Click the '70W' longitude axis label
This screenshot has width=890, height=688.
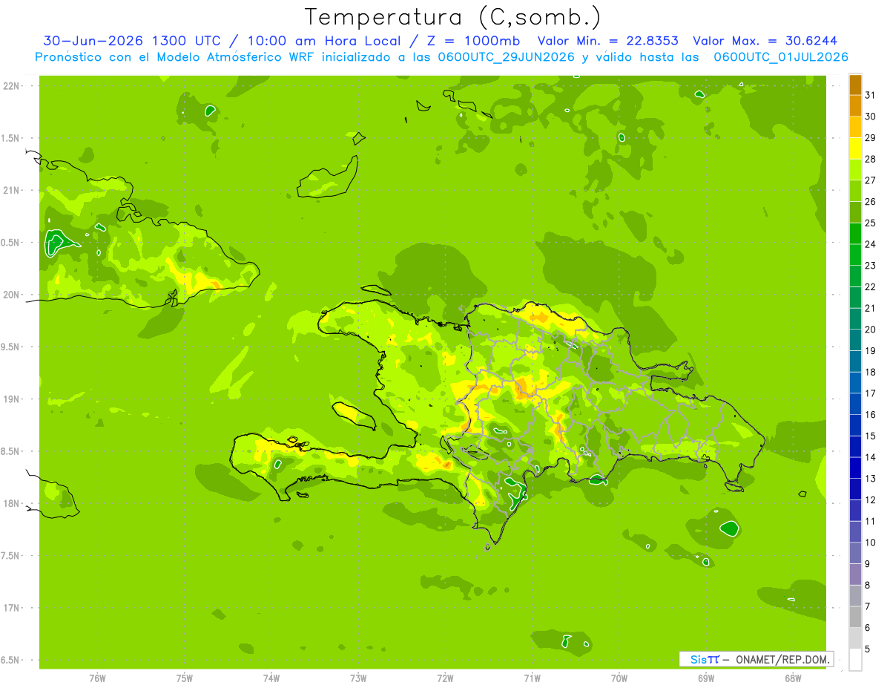619,678
